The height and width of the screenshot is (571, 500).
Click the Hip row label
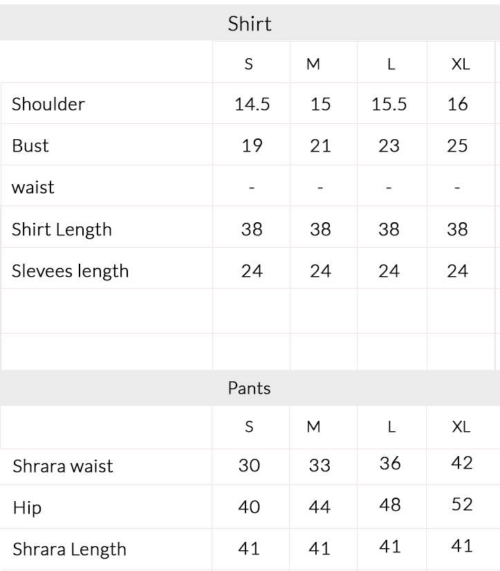point(27,508)
